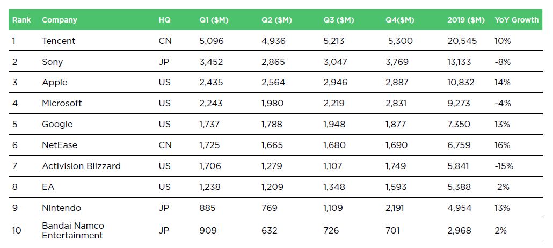Image resolution: width=553 pixels, height=248 pixels.
Task: Select Google's YoY Growth 13% cell
Action: tap(503, 124)
